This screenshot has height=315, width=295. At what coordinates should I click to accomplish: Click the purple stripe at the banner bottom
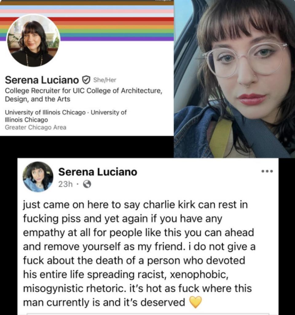coord(117,39)
